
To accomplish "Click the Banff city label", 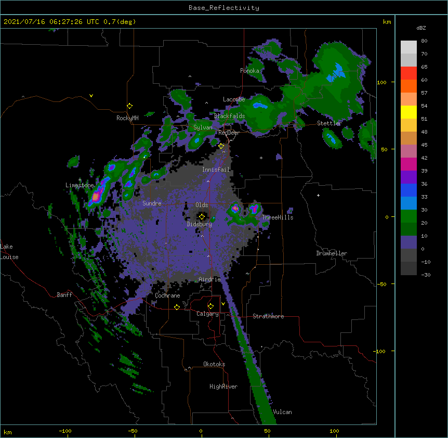I will pos(64,295).
